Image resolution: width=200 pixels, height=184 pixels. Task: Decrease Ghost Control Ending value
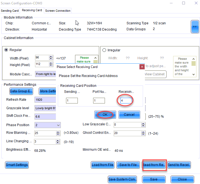(143, 134)
